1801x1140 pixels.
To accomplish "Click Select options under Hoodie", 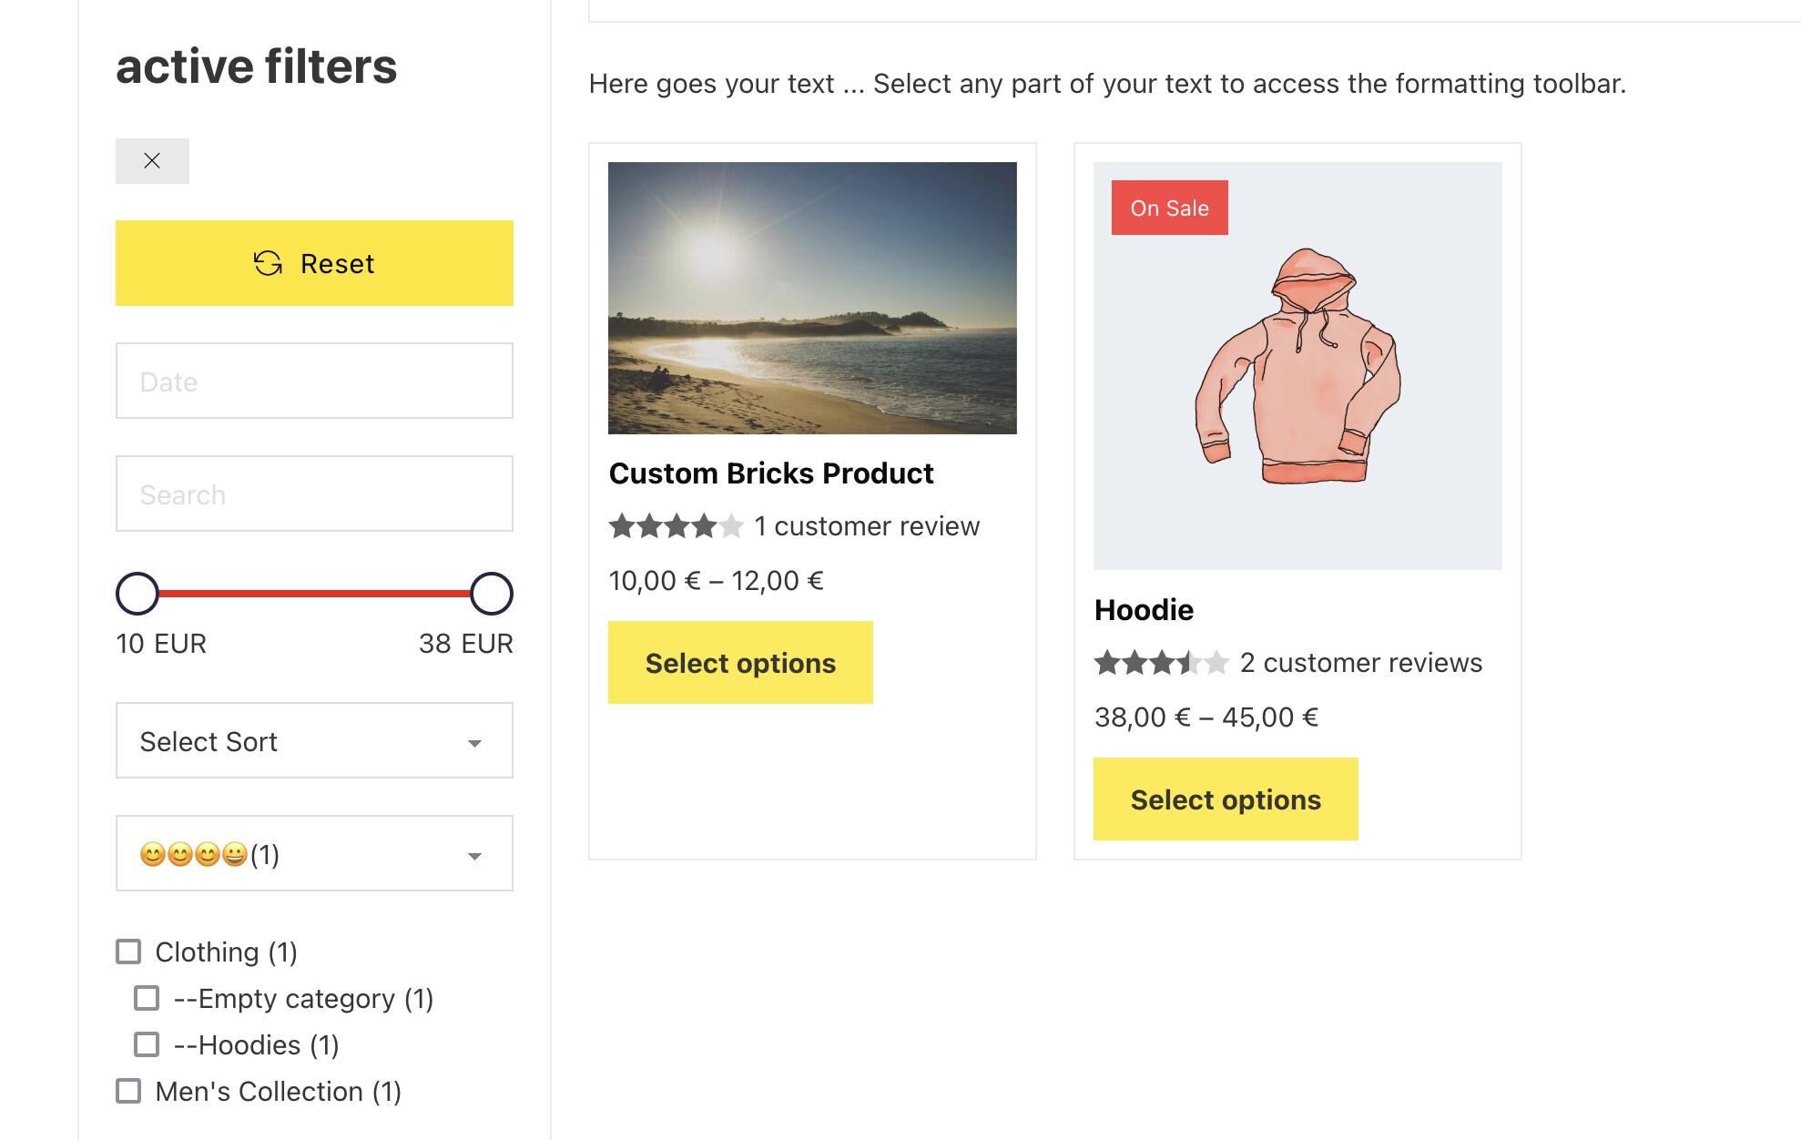I will (1226, 799).
